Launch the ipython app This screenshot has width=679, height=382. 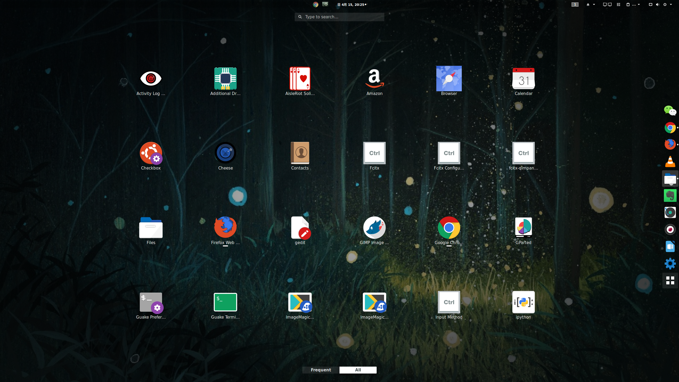click(x=523, y=305)
